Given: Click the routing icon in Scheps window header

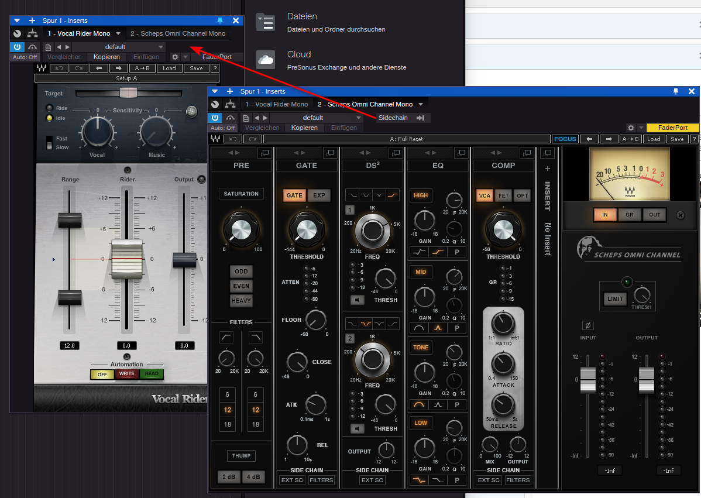Looking at the screenshot, I should pyautogui.click(x=230, y=104).
